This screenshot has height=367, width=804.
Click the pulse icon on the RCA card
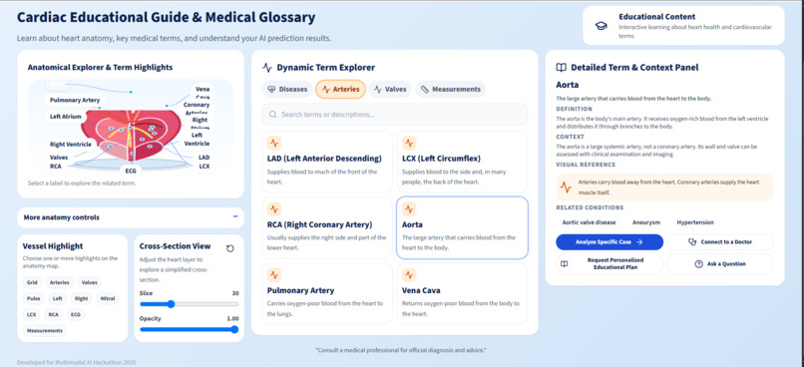pos(274,209)
